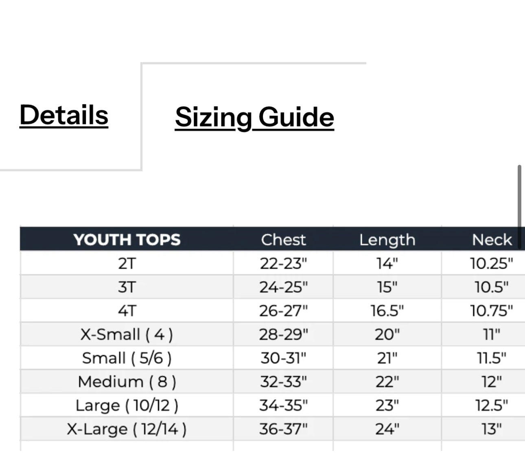Select the Sizing Guide tab
The height and width of the screenshot is (466, 525).
coord(254,118)
